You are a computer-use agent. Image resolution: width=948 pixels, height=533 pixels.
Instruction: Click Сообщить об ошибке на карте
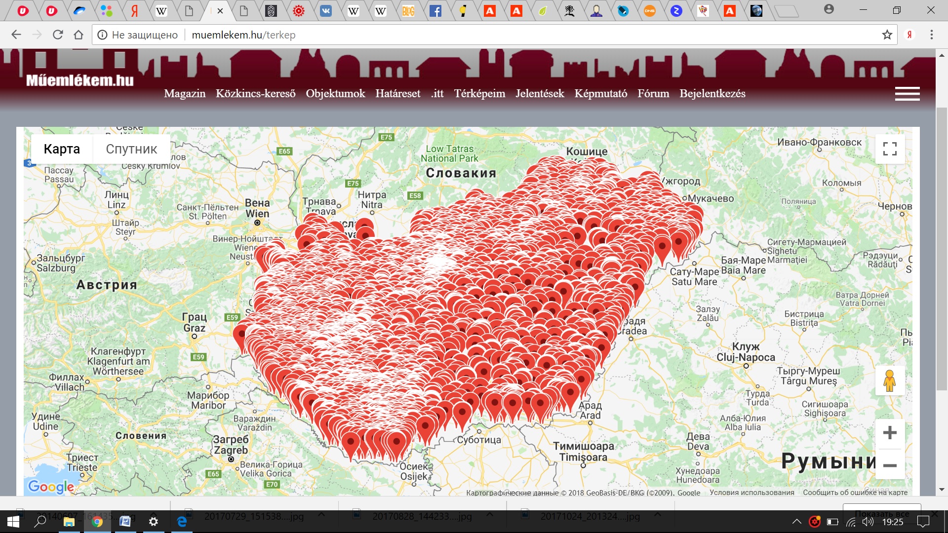click(x=855, y=493)
